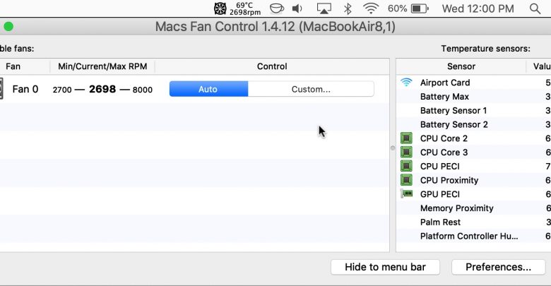Click the GPU PECI card icon

pyautogui.click(x=407, y=193)
